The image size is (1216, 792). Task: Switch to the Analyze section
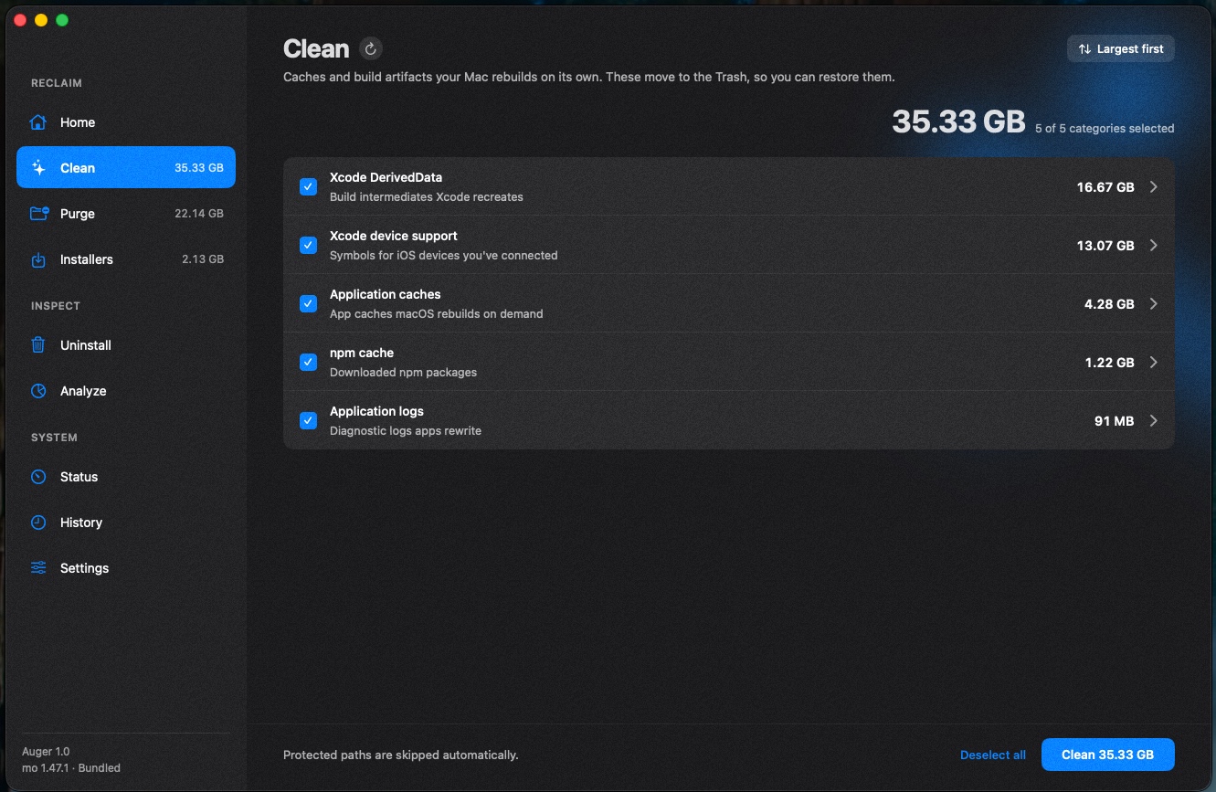point(126,391)
